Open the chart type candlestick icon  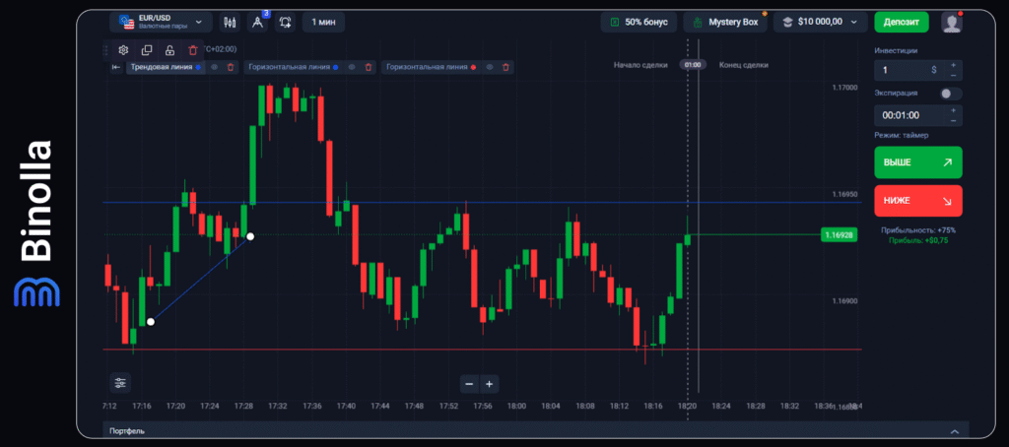point(230,22)
